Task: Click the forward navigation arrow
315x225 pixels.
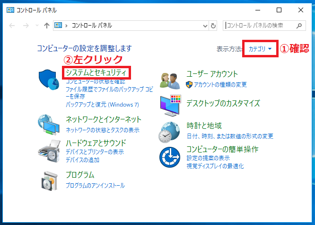Action: pos(26,26)
